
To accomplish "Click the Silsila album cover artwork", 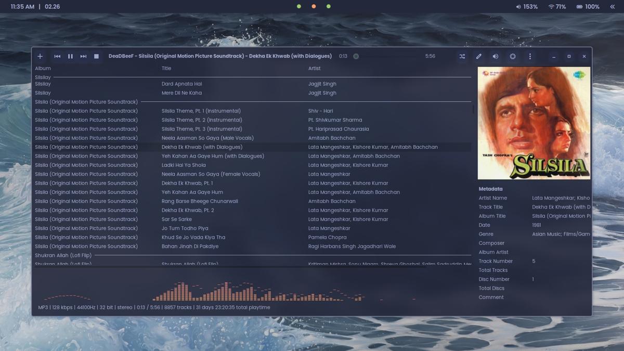I will 534,123.
